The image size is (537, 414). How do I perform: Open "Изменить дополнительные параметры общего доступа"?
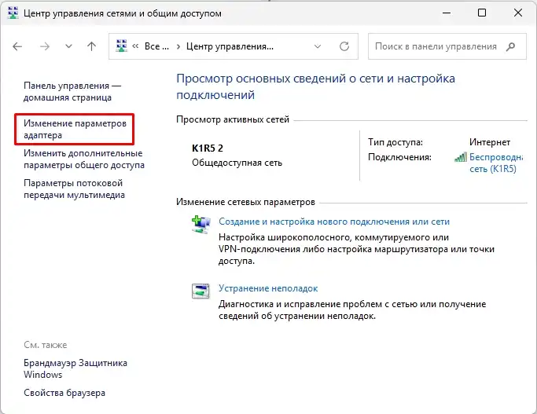84,159
